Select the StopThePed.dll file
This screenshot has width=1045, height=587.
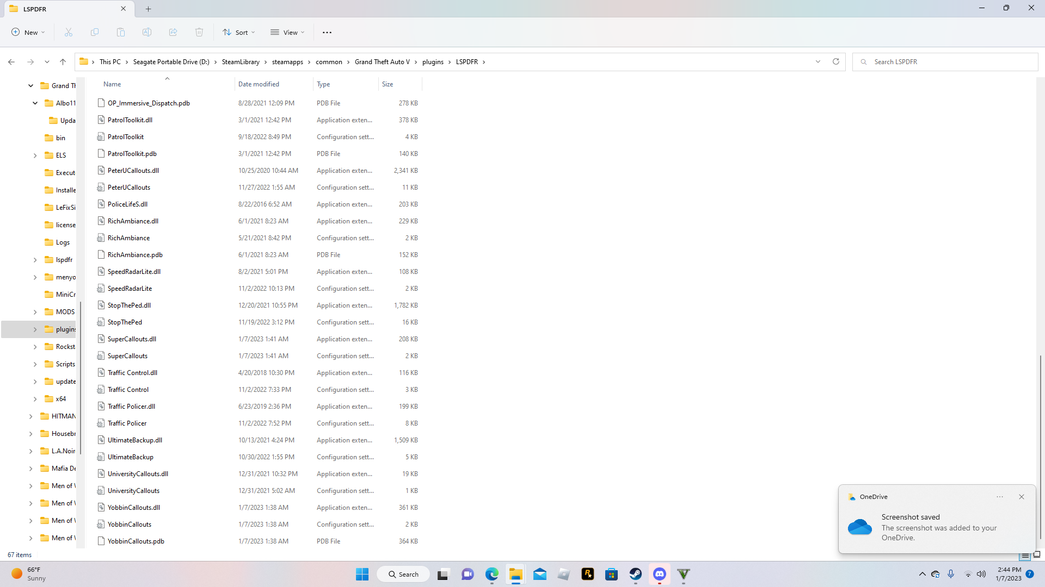(x=129, y=305)
